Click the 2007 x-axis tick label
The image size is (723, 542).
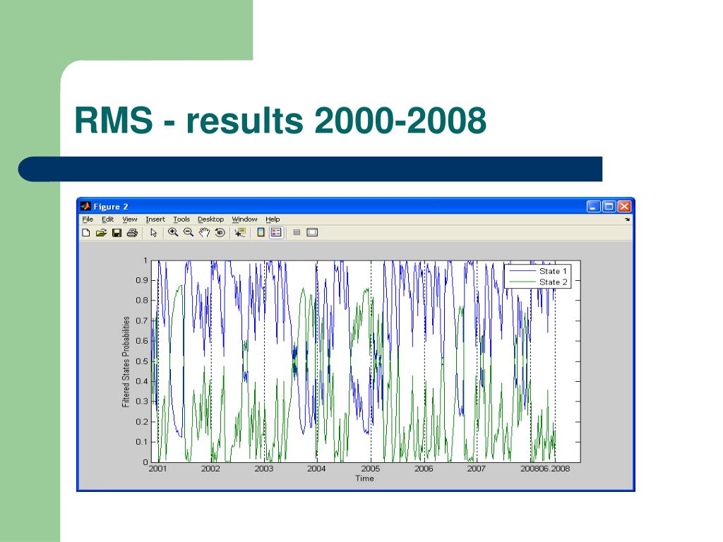(476, 469)
